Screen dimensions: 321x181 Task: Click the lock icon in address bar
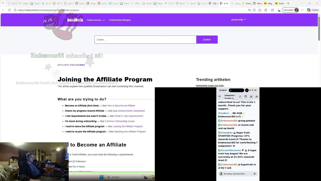click(15, 10)
